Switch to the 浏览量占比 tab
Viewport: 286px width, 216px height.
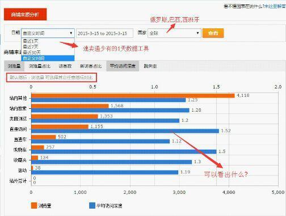coord(40,66)
